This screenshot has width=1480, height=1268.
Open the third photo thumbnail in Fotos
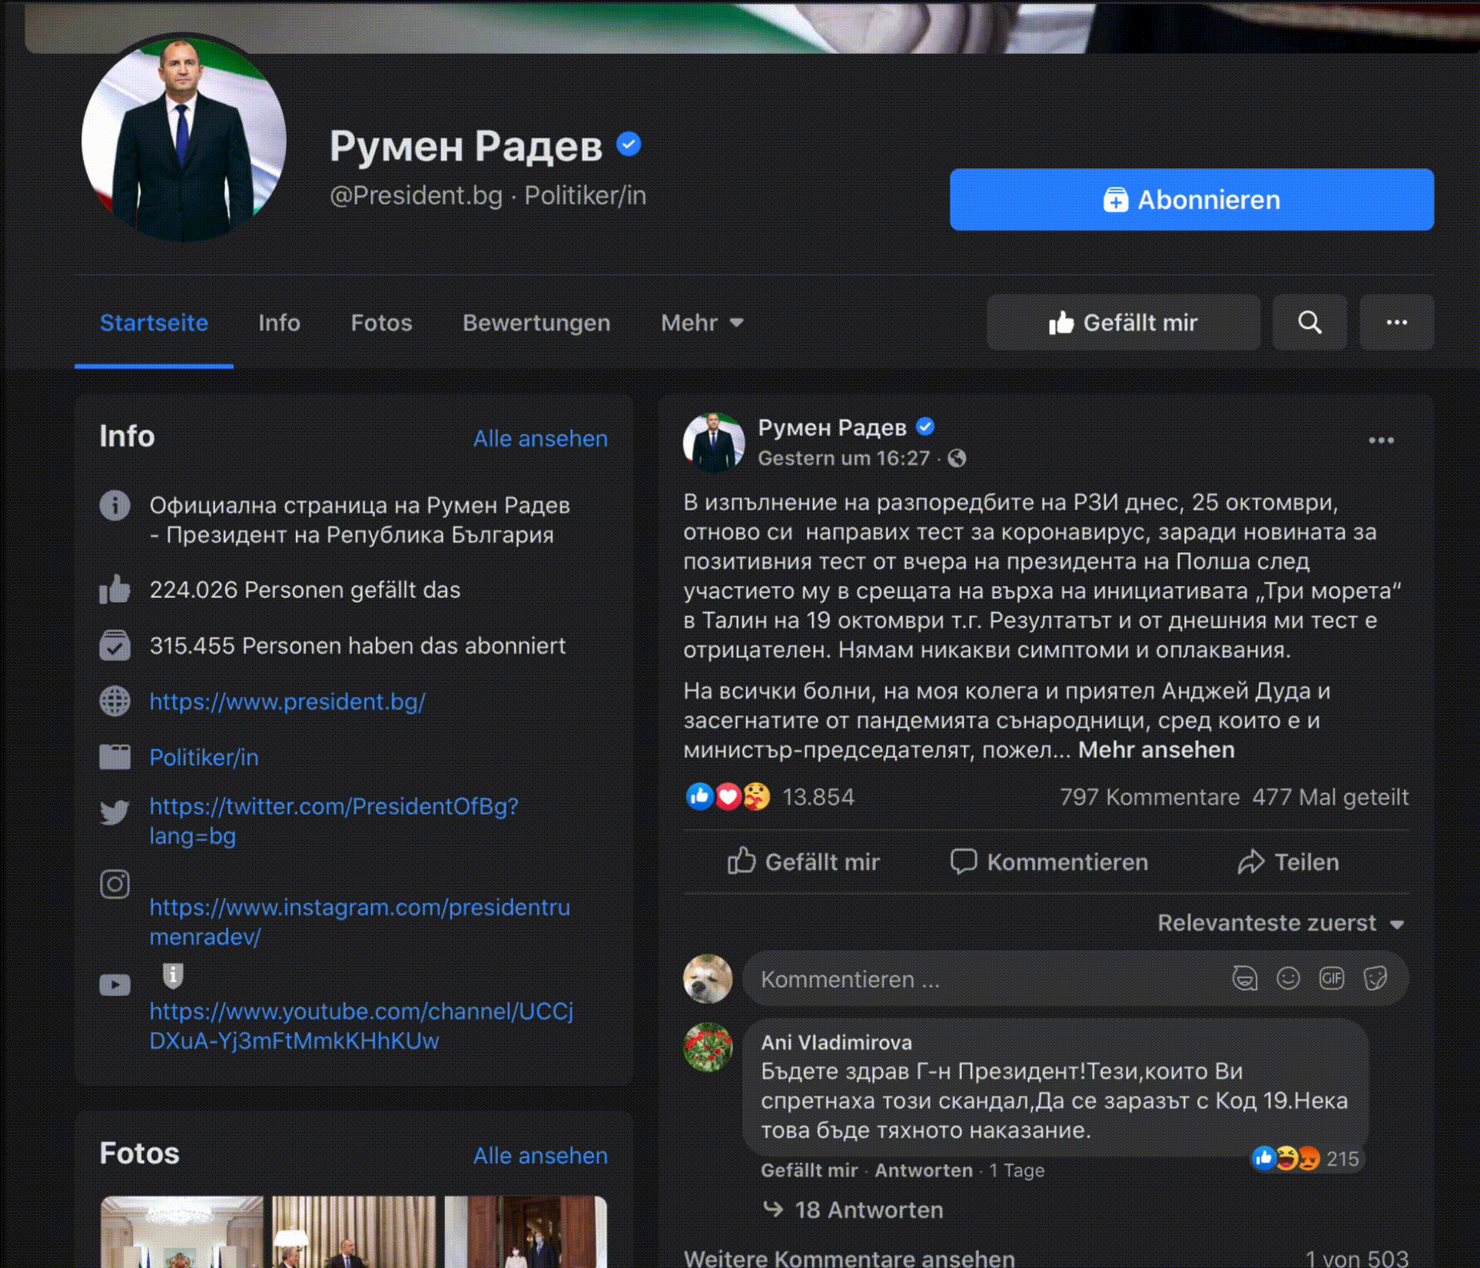[x=526, y=1232]
